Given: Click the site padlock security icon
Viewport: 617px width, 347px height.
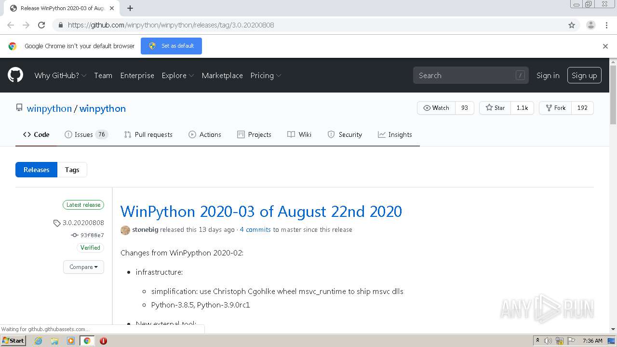Looking at the screenshot, I should [x=60, y=25].
